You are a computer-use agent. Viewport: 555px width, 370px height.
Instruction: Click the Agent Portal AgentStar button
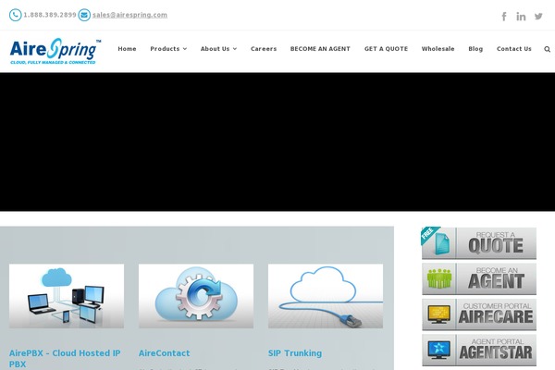pos(479,351)
